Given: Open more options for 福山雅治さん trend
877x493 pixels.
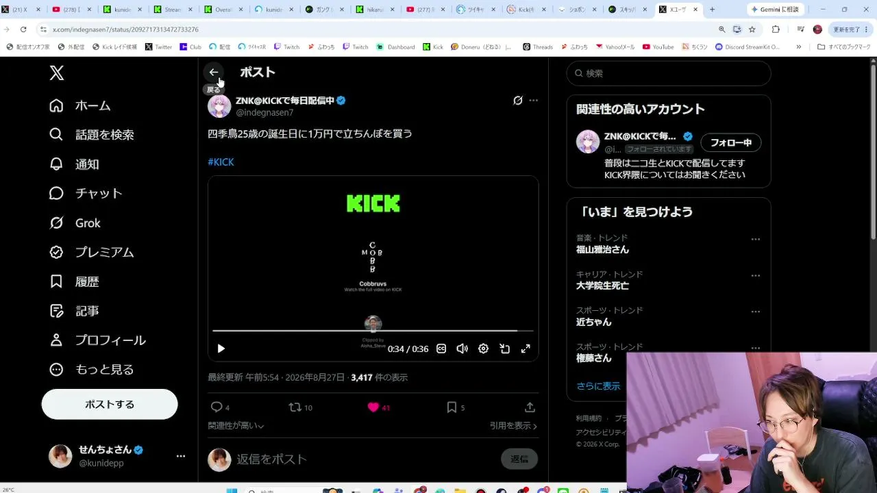Looking at the screenshot, I should pyautogui.click(x=756, y=240).
